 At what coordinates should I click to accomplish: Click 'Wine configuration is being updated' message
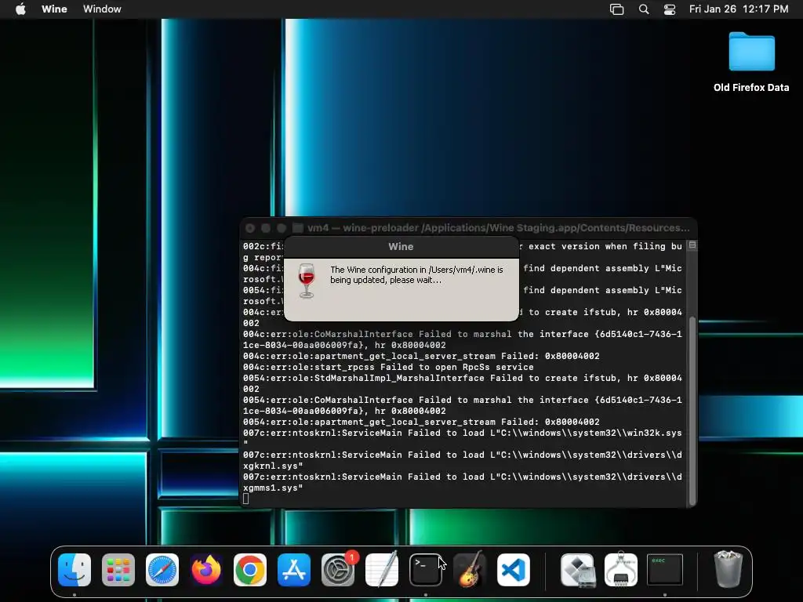click(x=416, y=275)
